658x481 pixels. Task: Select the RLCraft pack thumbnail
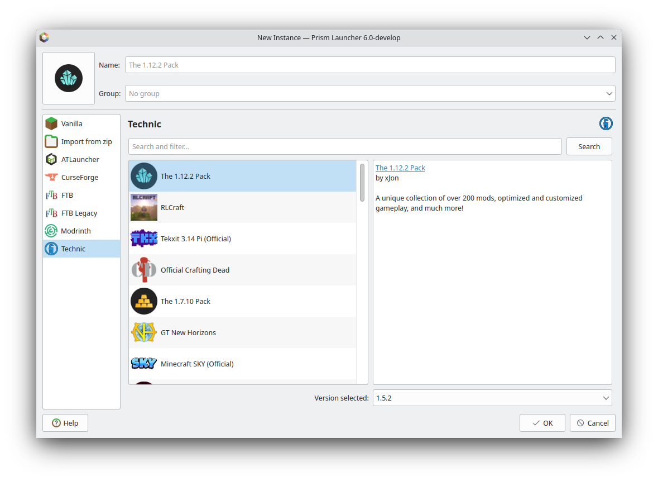pyautogui.click(x=143, y=207)
